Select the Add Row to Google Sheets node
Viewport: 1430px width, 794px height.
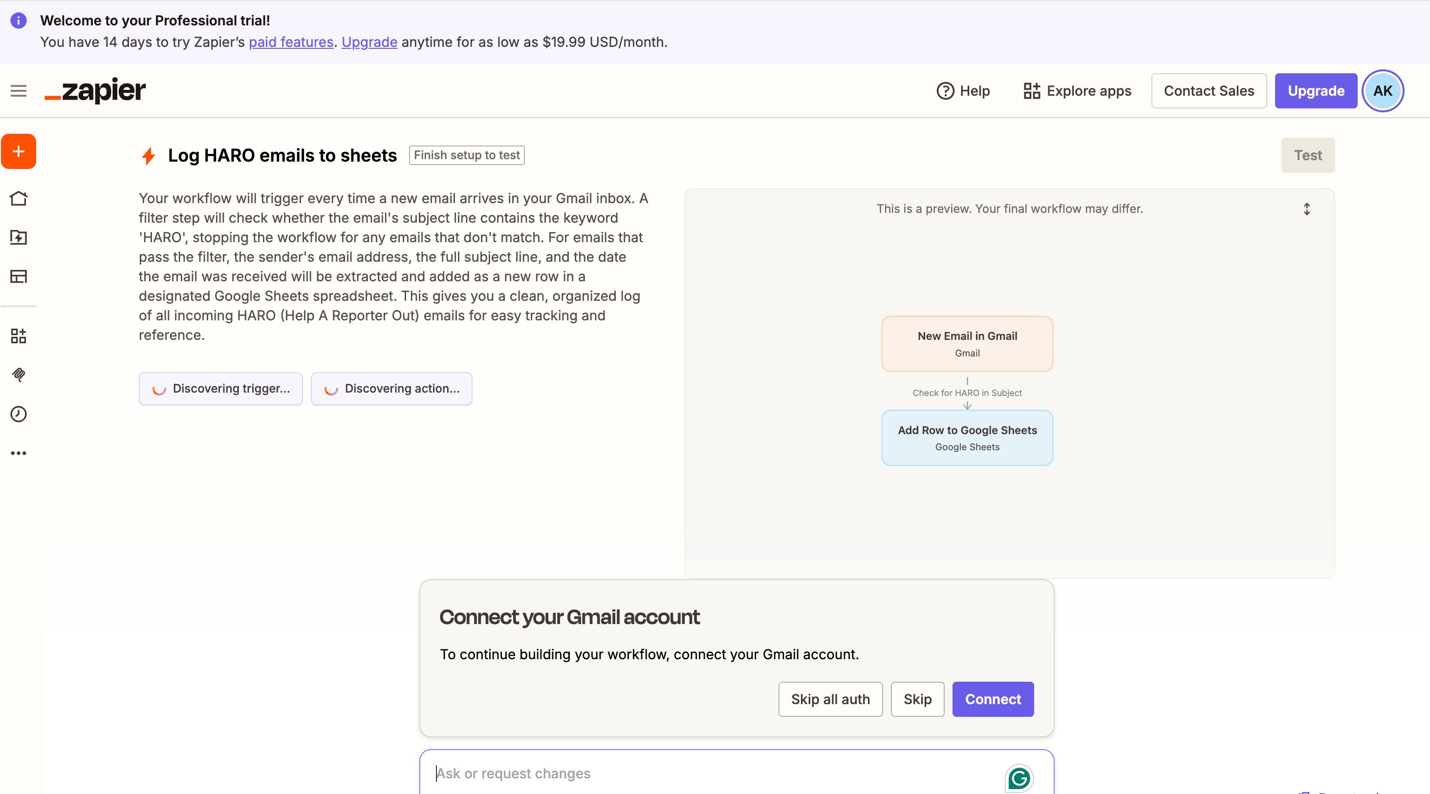coord(967,438)
